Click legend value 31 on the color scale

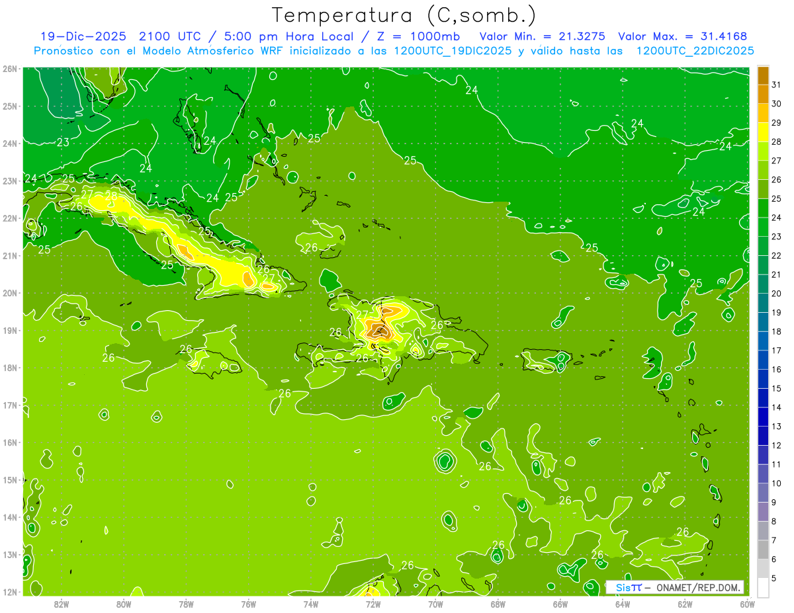[776, 85]
